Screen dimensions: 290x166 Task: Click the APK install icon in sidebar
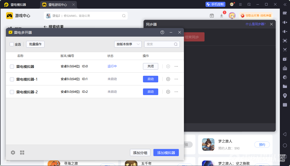tap(285, 68)
